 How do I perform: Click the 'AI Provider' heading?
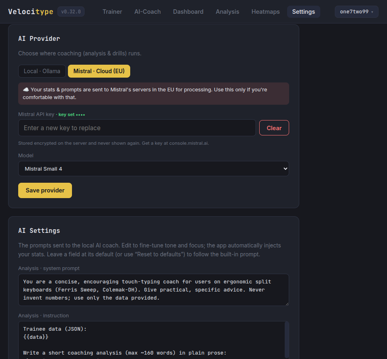coord(39,38)
